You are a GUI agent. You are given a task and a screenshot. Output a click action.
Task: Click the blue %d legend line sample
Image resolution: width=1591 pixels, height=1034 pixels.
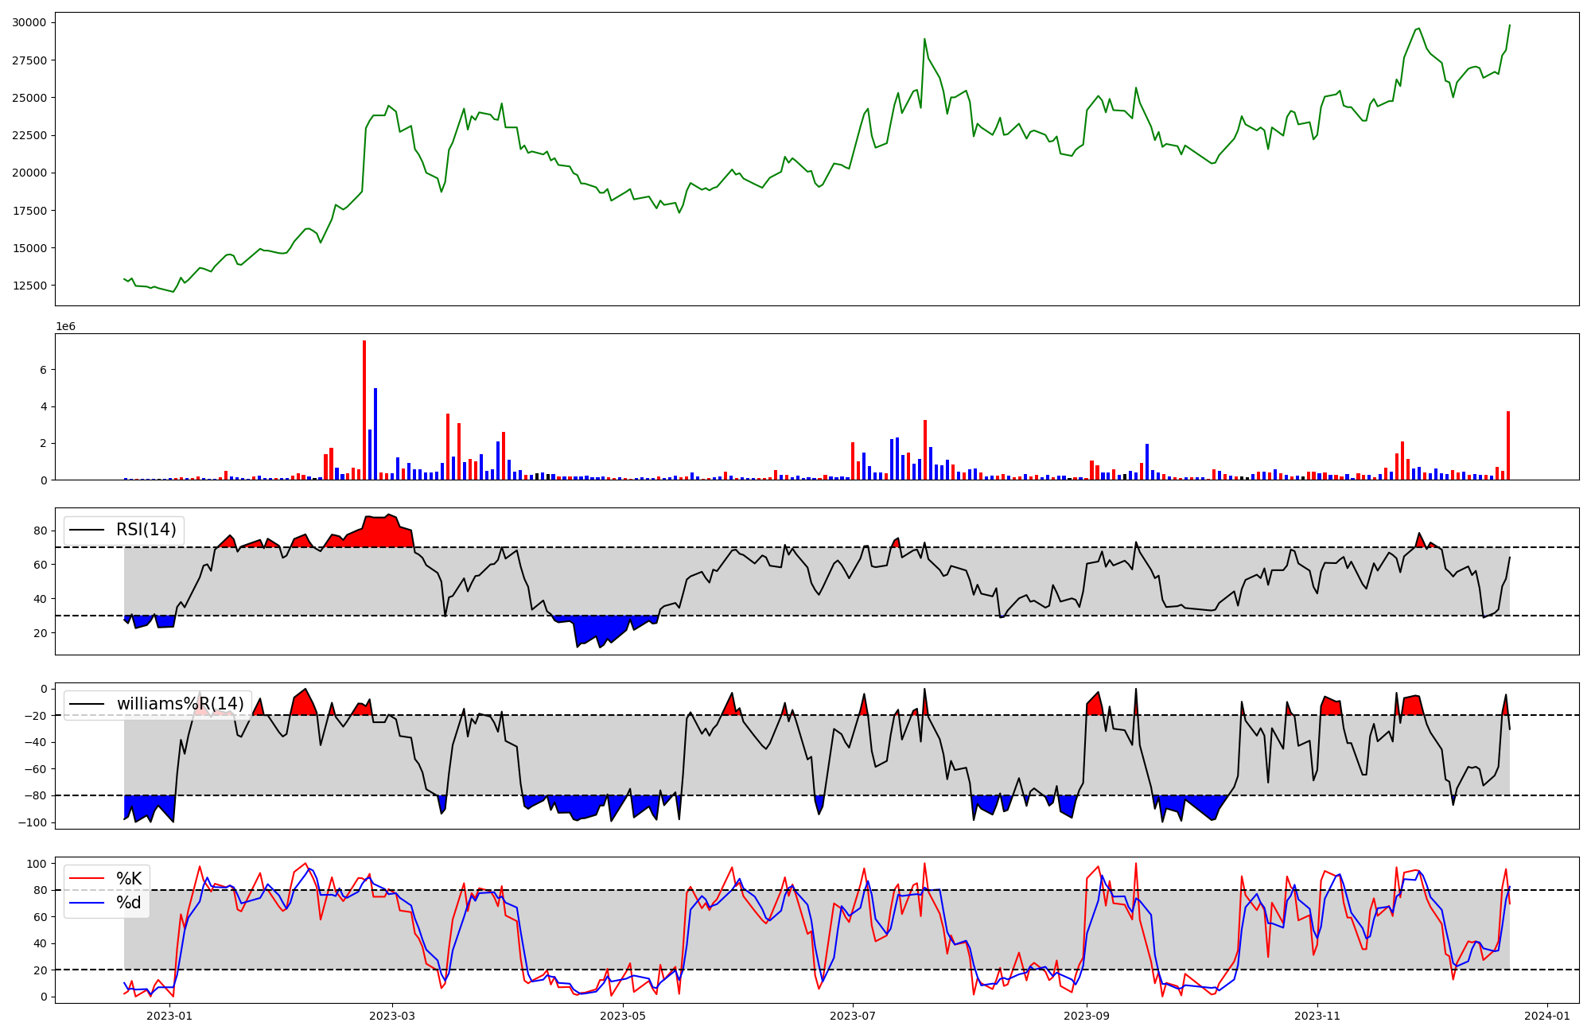[x=87, y=903]
